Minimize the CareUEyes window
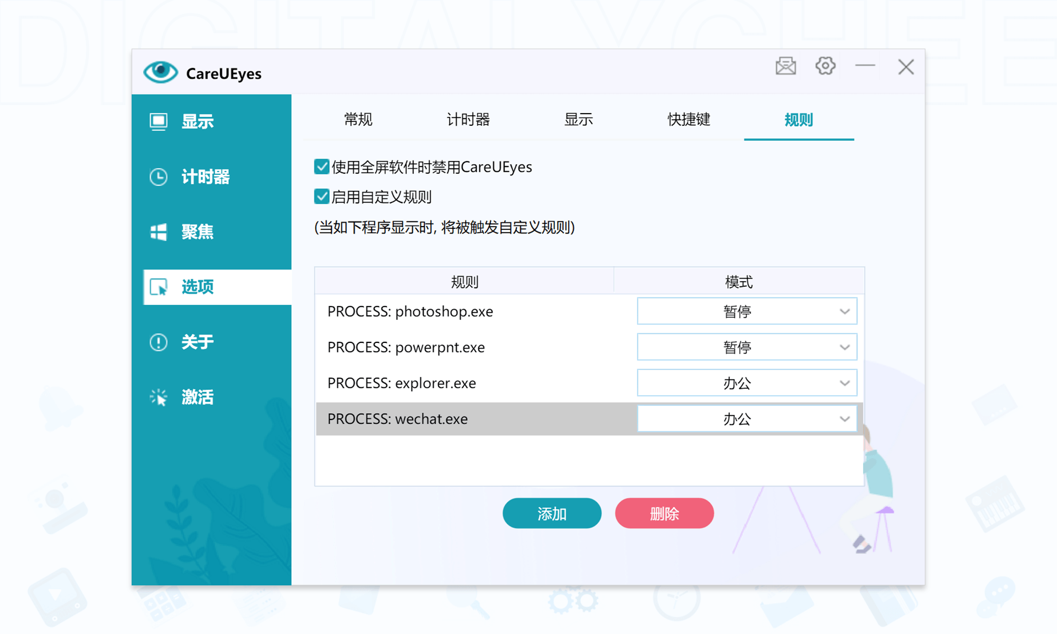Viewport: 1057px width, 634px height. pyautogui.click(x=865, y=66)
